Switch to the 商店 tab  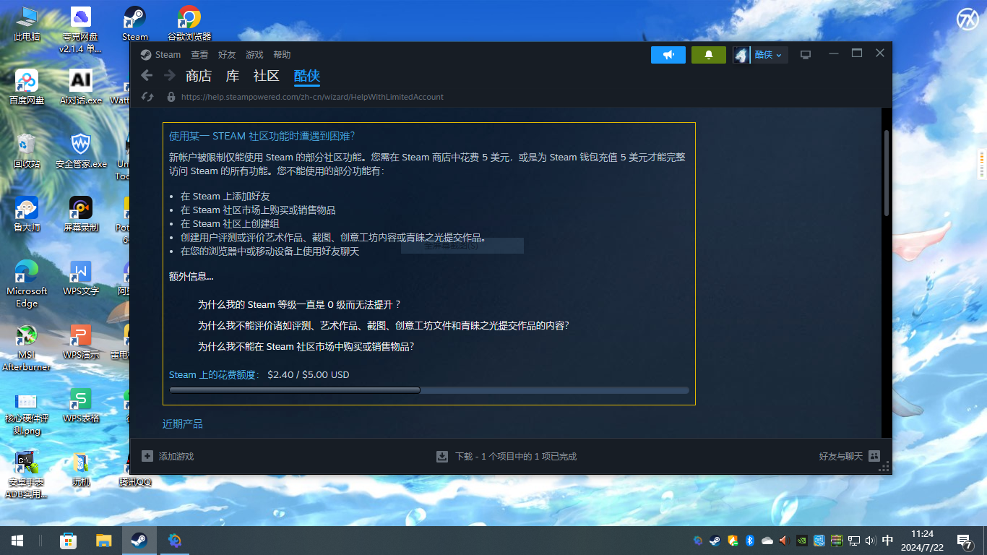[x=199, y=76]
